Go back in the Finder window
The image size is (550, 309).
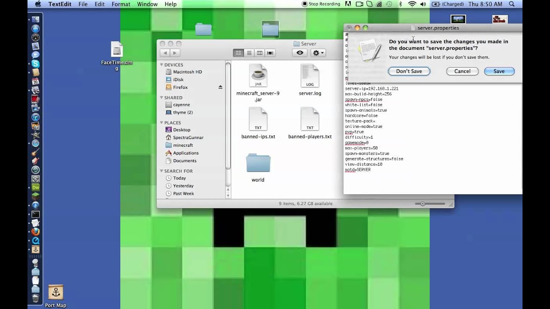165,53
